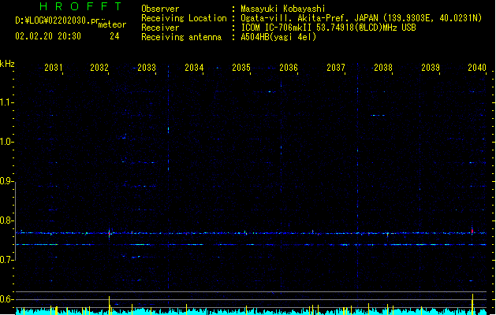The width and height of the screenshot is (496, 315).
Task: Click the 2038 time marker
Action: [383, 68]
